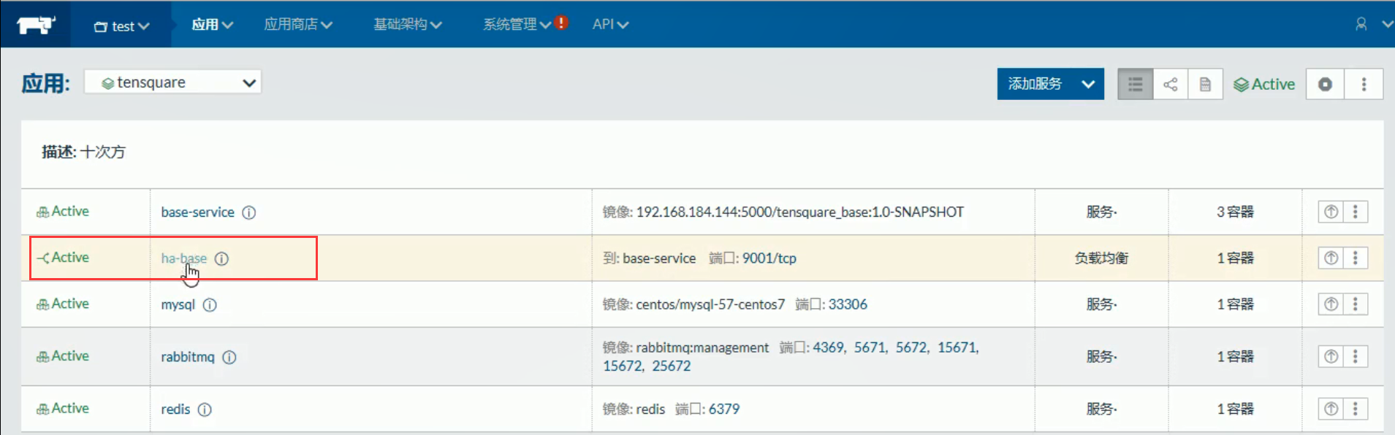Click the Rancher cow logo
This screenshot has height=435, width=1395.
[35, 25]
